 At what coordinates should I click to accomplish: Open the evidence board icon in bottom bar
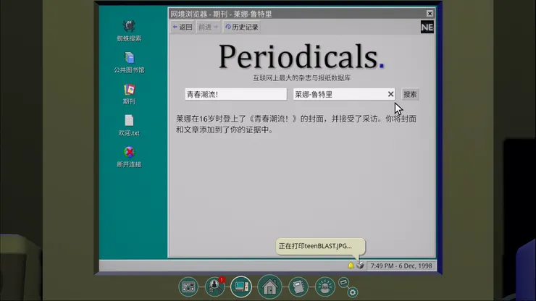tap(188, 287)
